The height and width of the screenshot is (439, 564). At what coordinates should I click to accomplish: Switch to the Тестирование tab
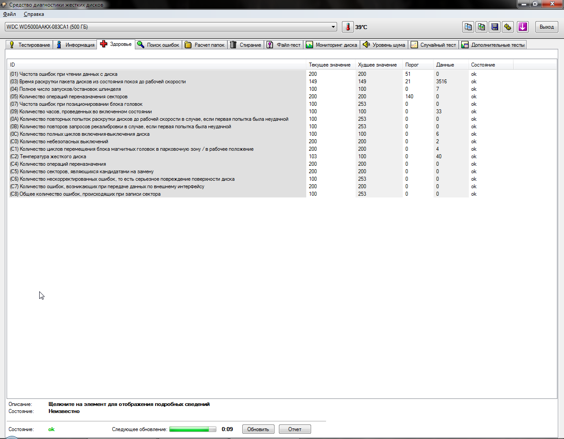pyautogui.click(x=30, y=45)
